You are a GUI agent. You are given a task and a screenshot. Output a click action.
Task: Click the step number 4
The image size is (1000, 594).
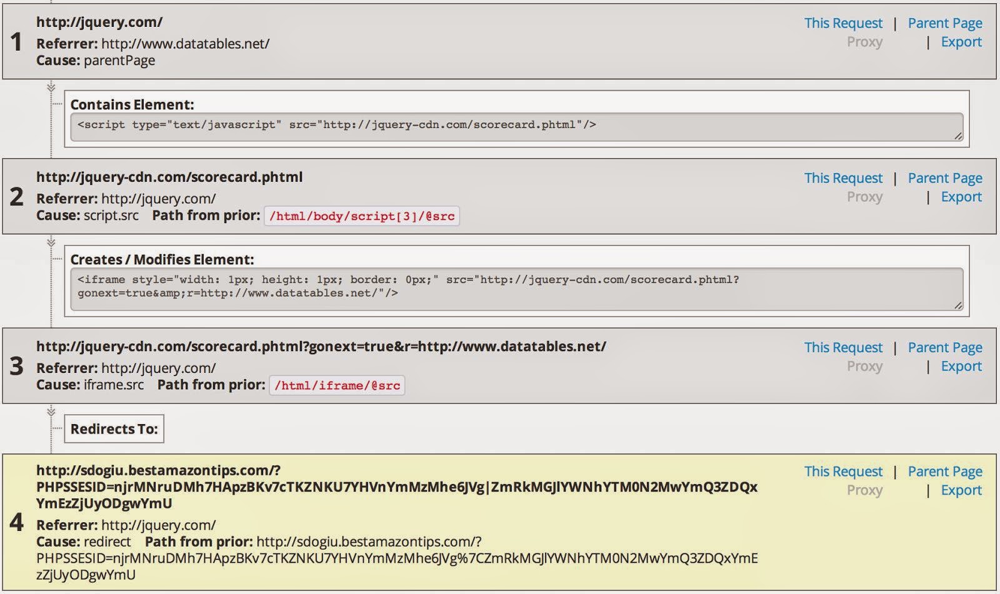coord(16,522)
